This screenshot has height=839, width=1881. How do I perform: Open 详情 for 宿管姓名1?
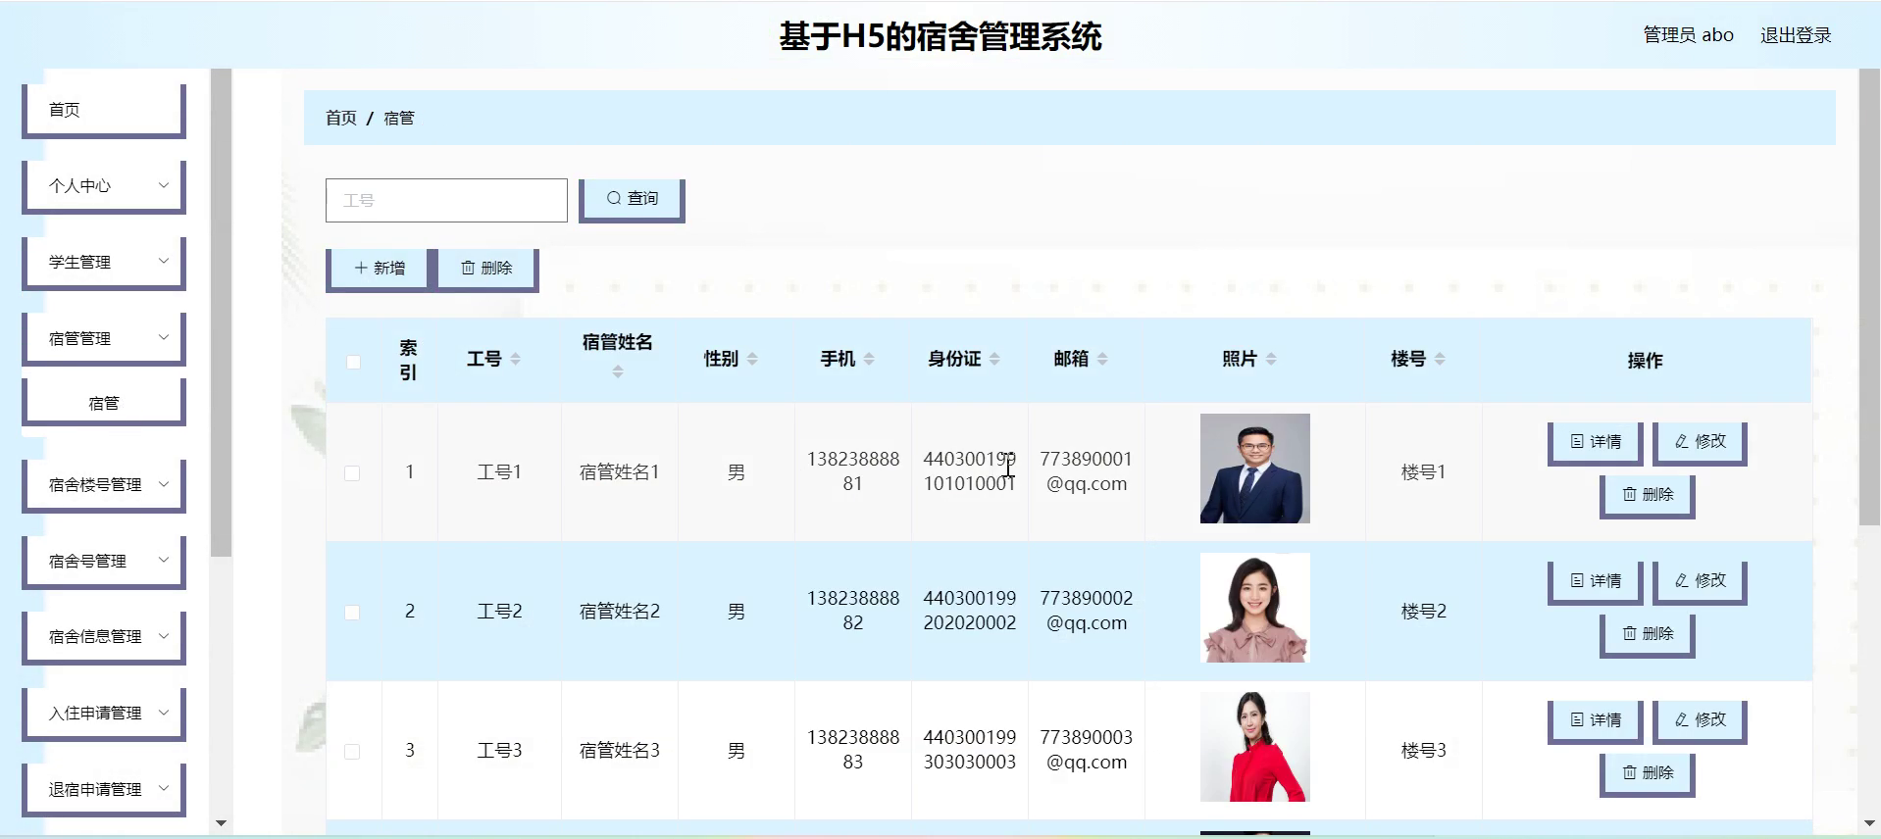coord(1597,442)
